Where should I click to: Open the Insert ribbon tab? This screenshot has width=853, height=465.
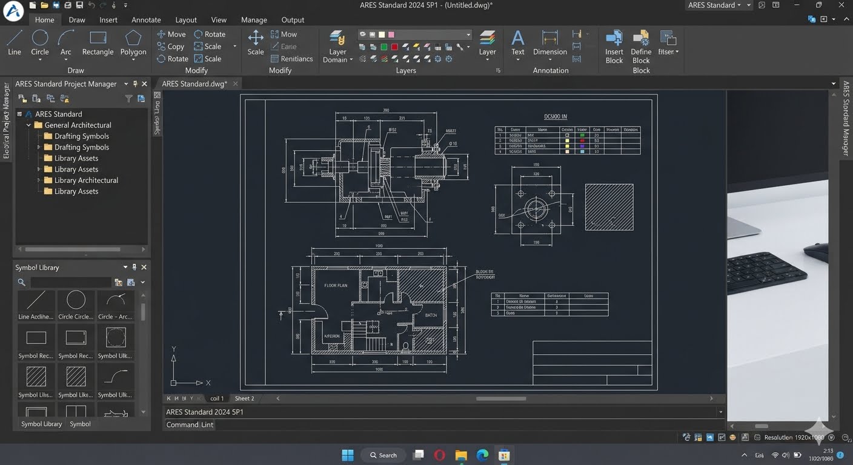[x=108, y=20]
